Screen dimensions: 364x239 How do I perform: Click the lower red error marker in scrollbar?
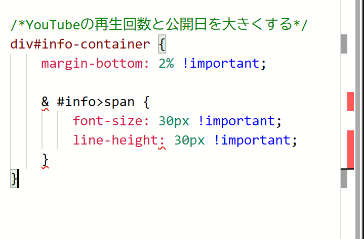click(x=350, y=149)
